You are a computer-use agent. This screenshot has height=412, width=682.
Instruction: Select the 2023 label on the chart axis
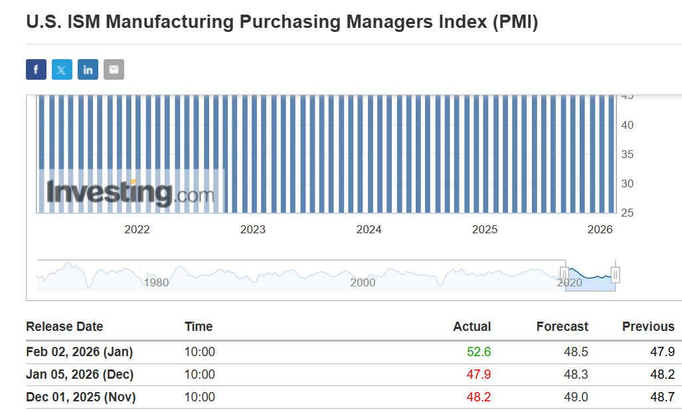tap(252, 230)
